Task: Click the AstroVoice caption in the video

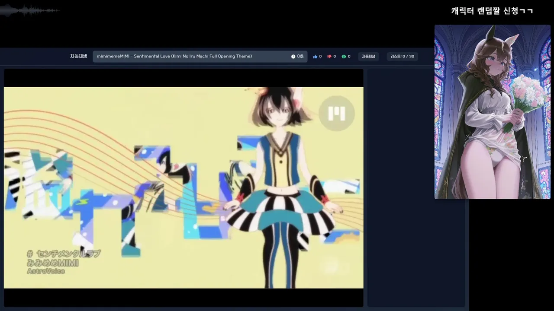Action: (x=46, y=271)
